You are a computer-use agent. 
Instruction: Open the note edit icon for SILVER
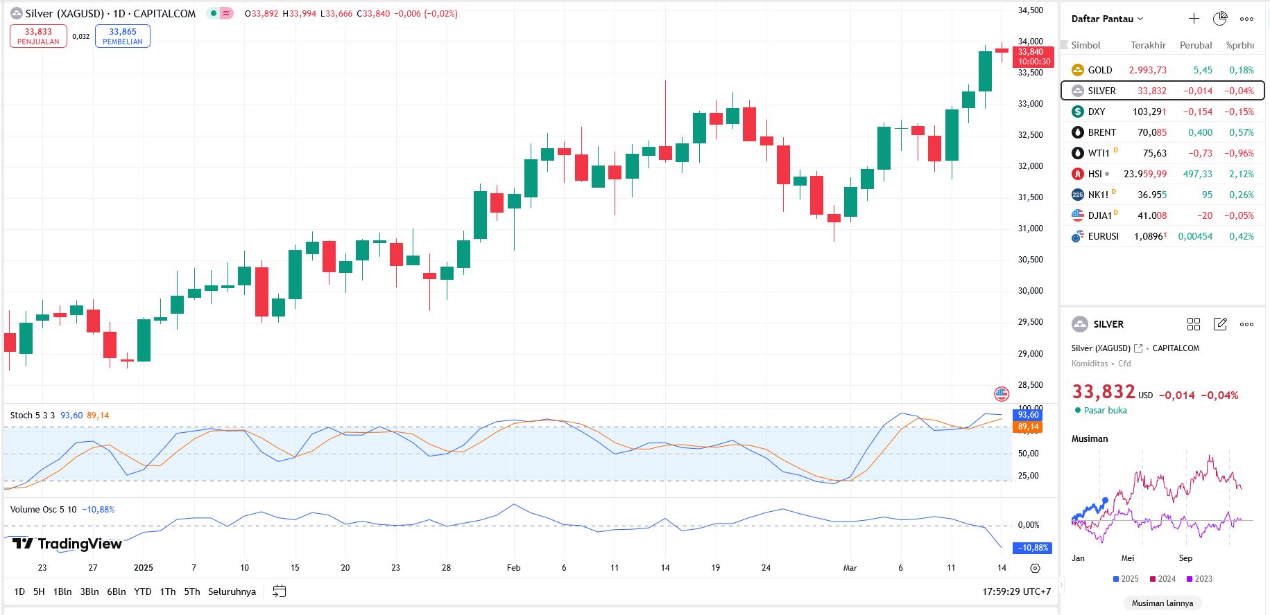[1220, 324]
